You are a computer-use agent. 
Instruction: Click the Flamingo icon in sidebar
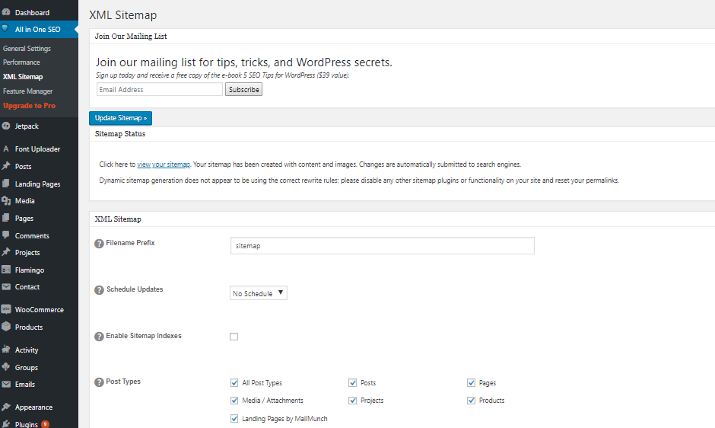[6, 270]
